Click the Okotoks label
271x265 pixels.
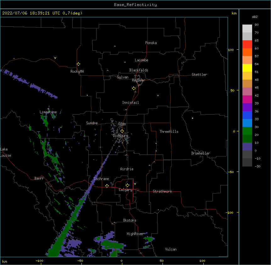click(x=130, y=220)
